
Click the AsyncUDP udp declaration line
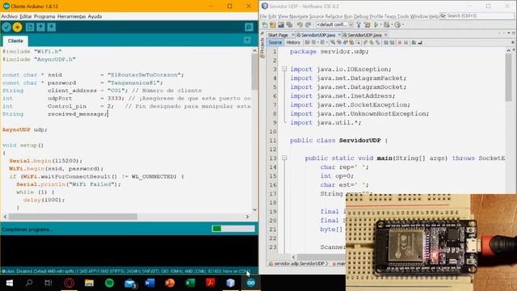pos(25,129)
